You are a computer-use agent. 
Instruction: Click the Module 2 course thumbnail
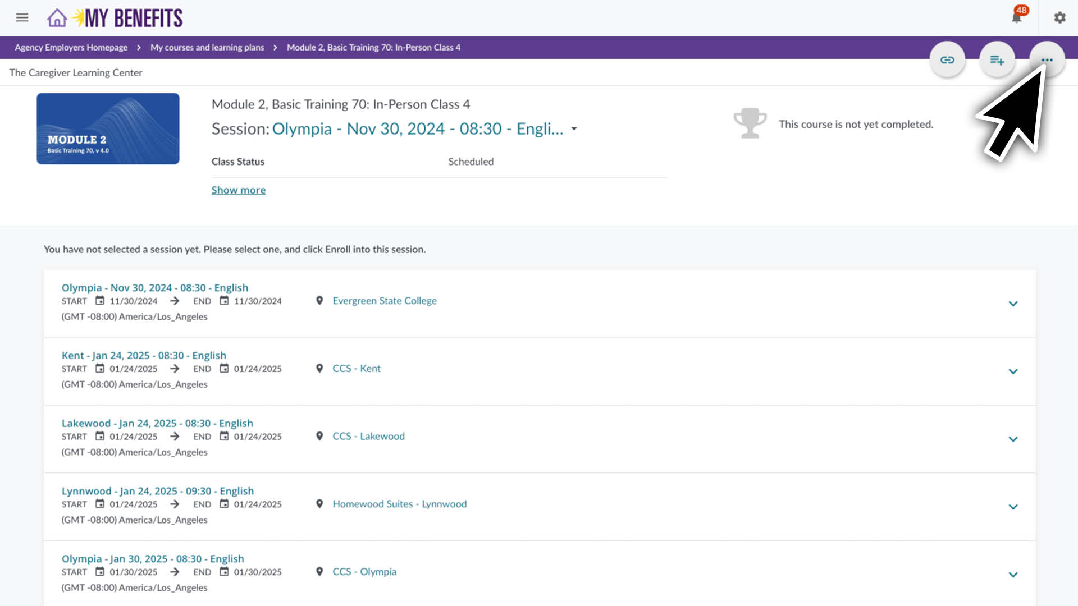coord(108,128)
